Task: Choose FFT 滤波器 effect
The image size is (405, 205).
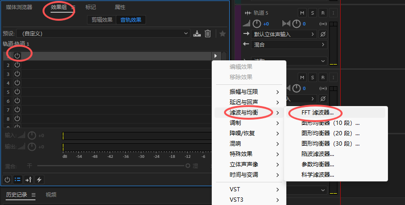Action: (336, 113)
